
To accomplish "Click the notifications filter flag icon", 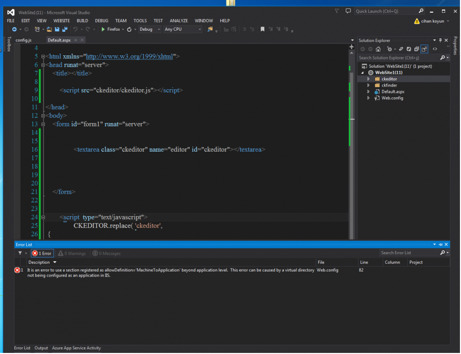I will (337, 11).
